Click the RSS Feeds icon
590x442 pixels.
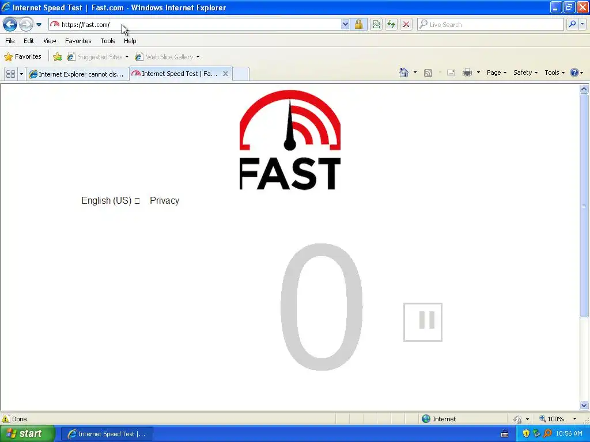[x=428, y=73]
